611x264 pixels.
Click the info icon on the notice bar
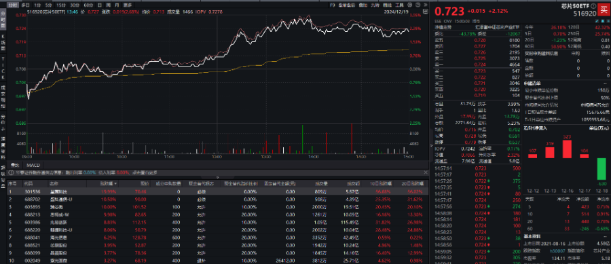click(11, 172)
